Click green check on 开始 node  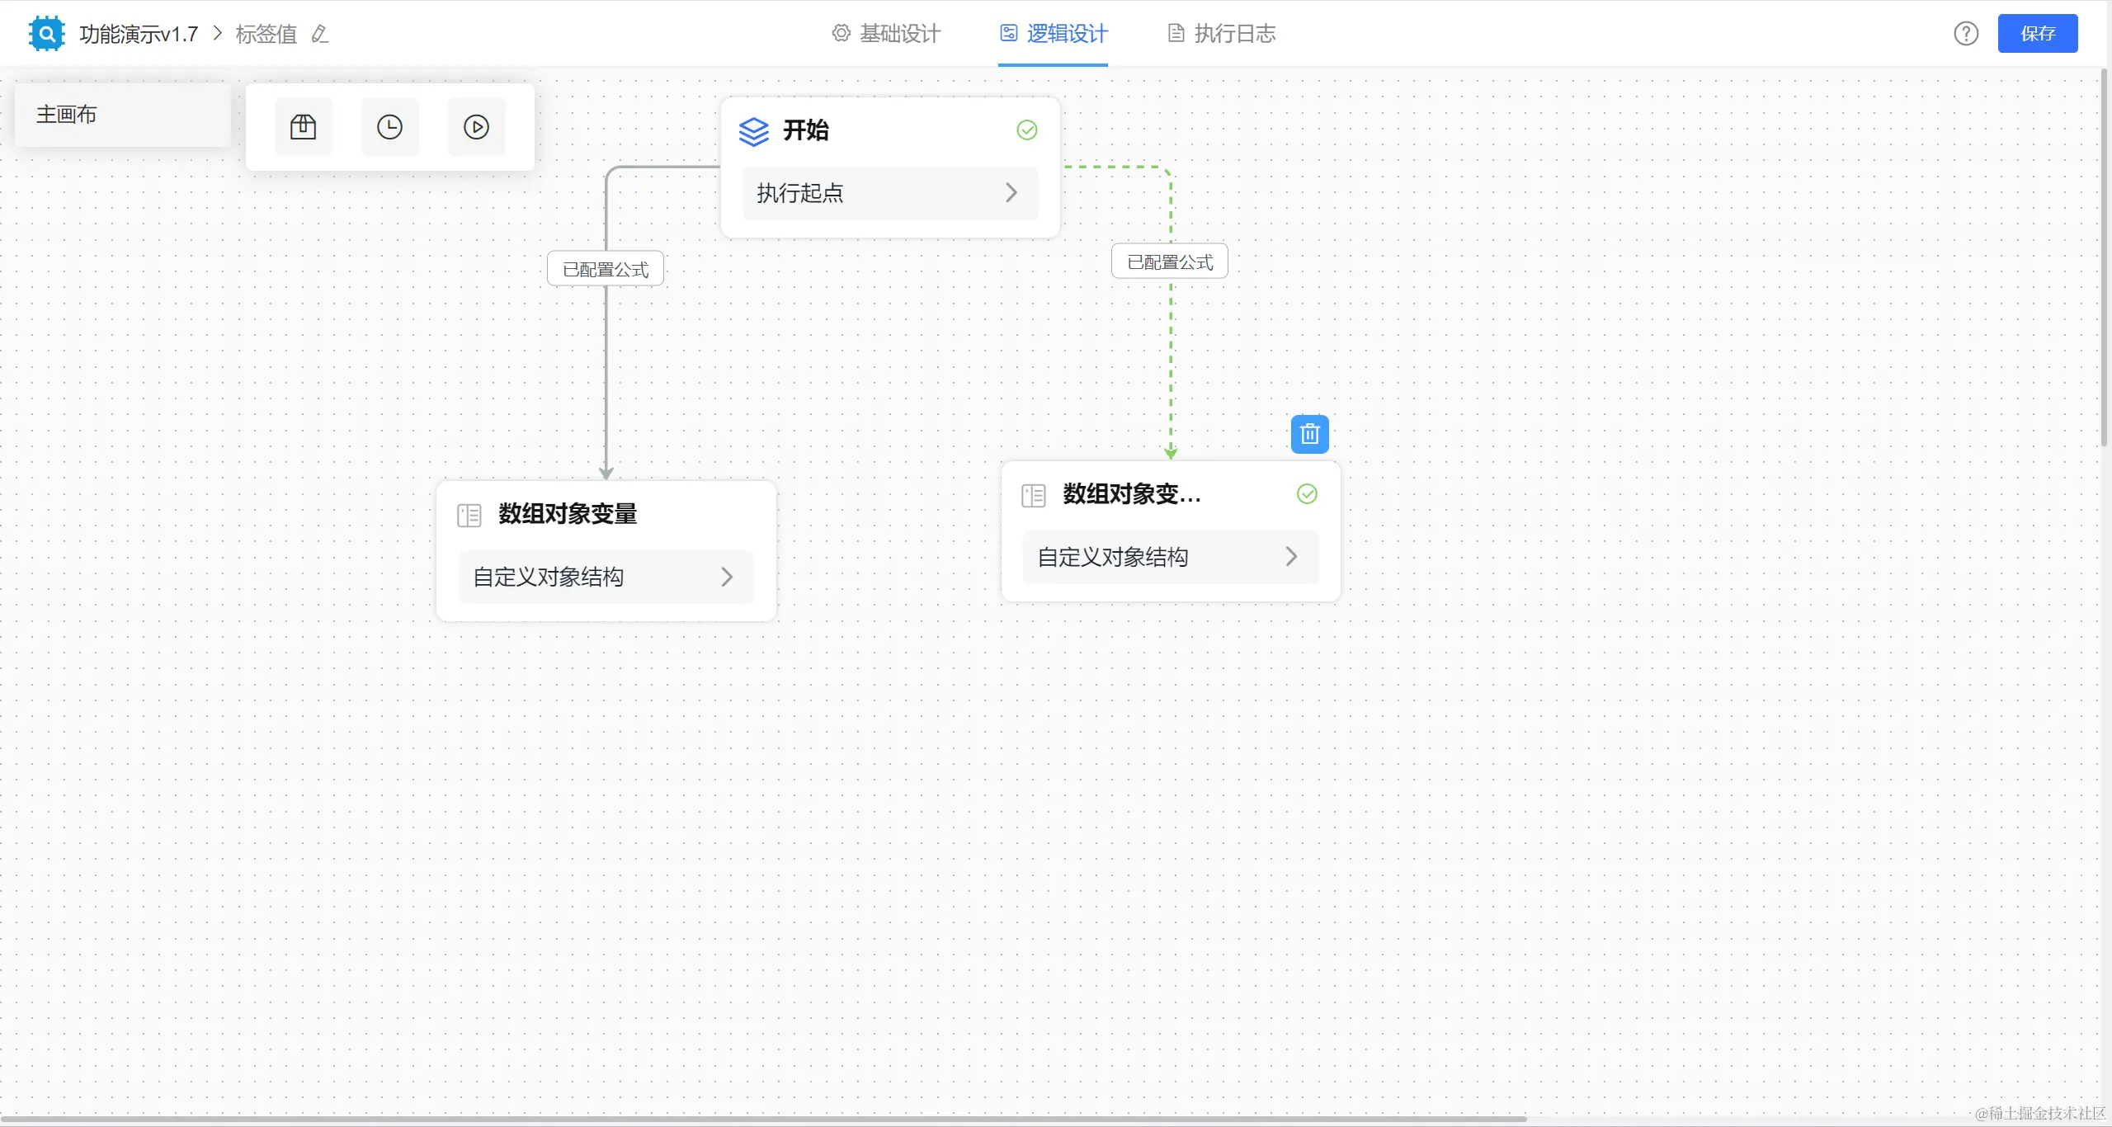click(x=1027, y=130)
